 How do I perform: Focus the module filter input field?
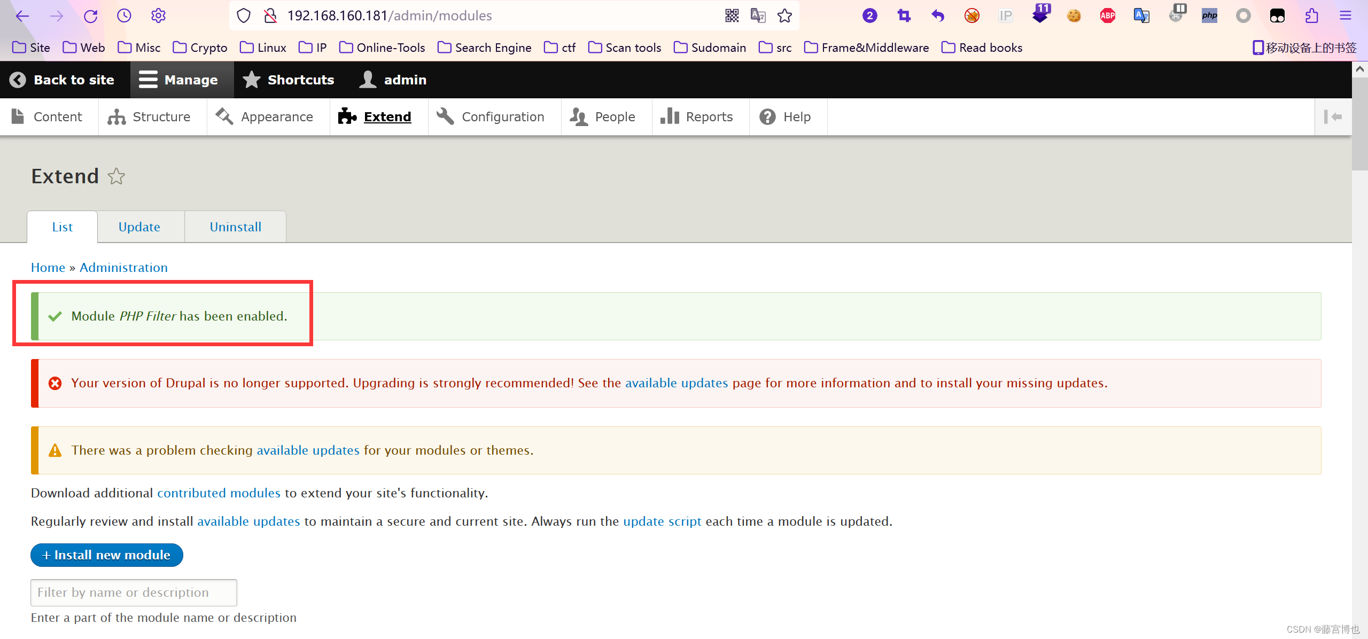point(134,593)
